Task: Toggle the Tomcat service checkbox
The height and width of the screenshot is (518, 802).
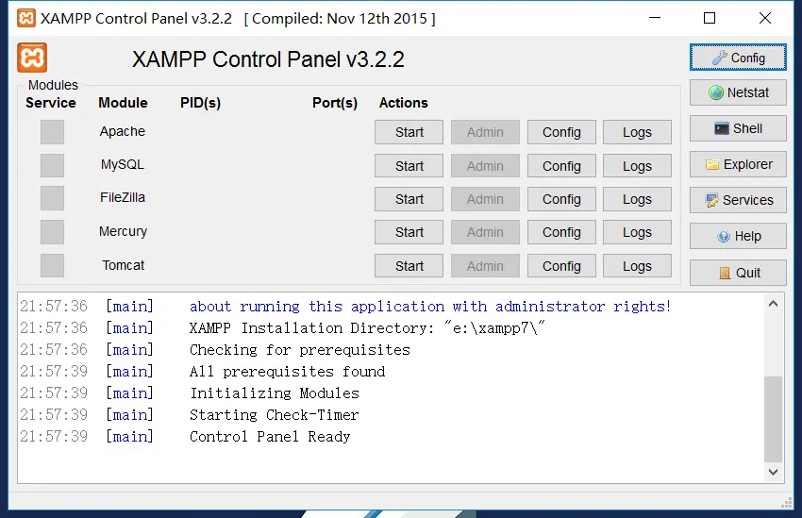Action: 52,265
